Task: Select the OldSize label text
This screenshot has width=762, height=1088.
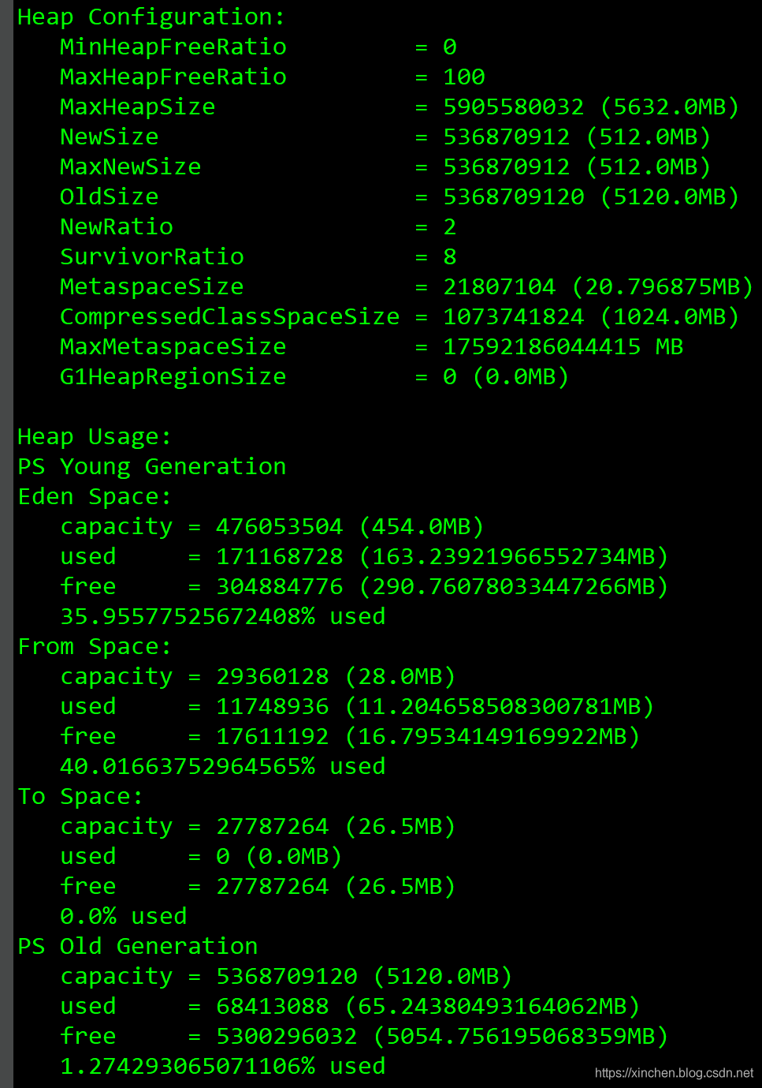Action: [x=109, y=196]
